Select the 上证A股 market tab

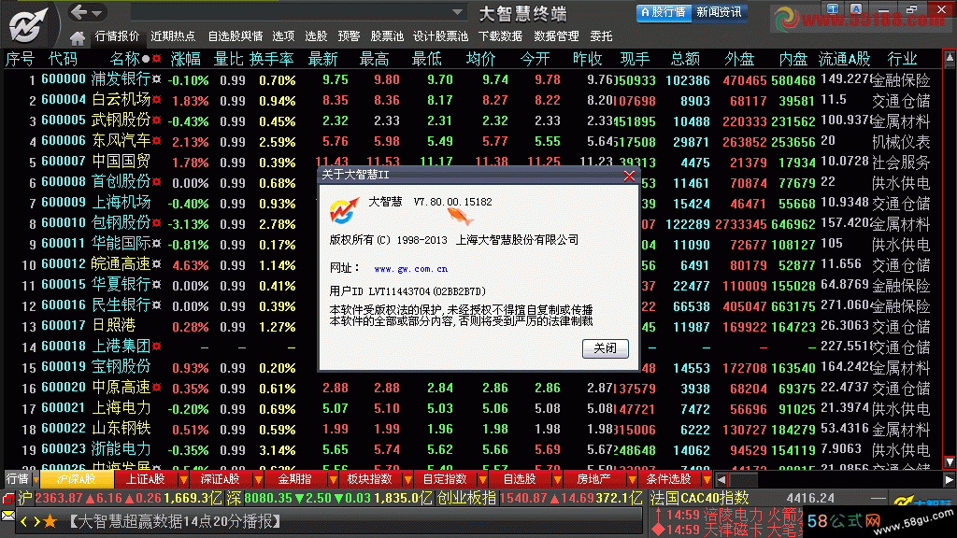pyautogui.click(x=145, y=479)
